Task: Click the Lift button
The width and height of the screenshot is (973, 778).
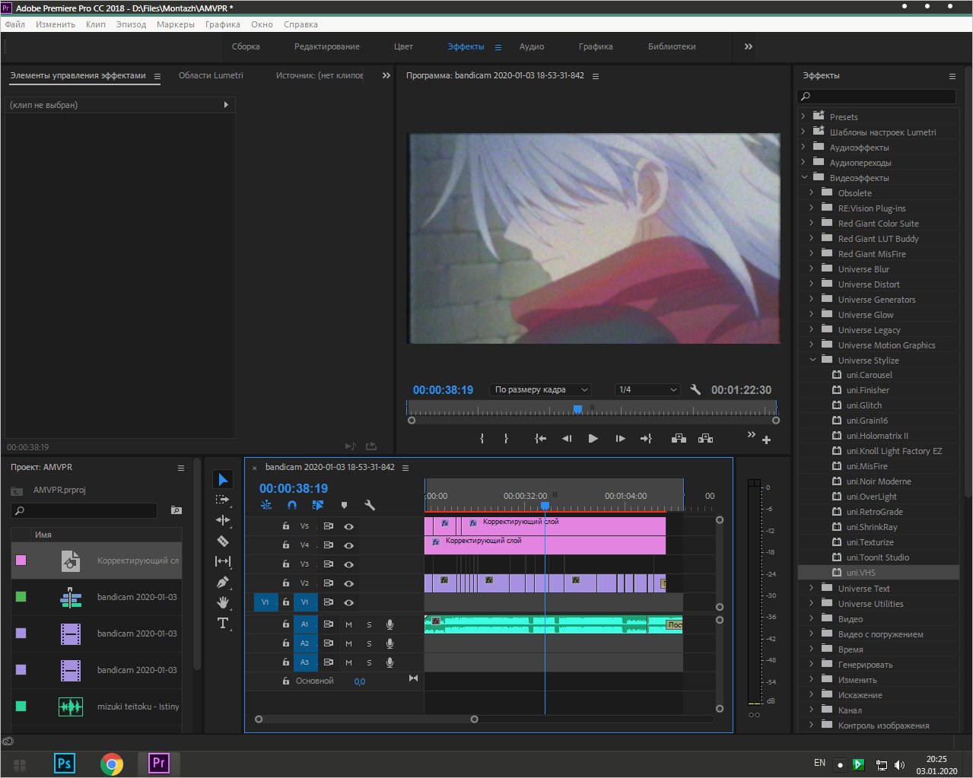Action: point(679,439)
